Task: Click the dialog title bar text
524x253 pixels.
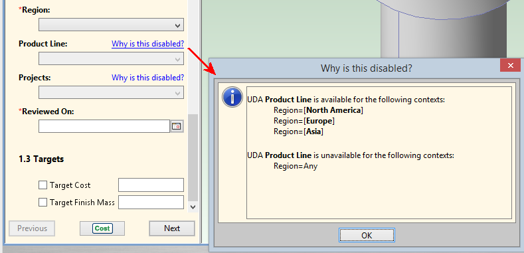Action: [366, 68]
